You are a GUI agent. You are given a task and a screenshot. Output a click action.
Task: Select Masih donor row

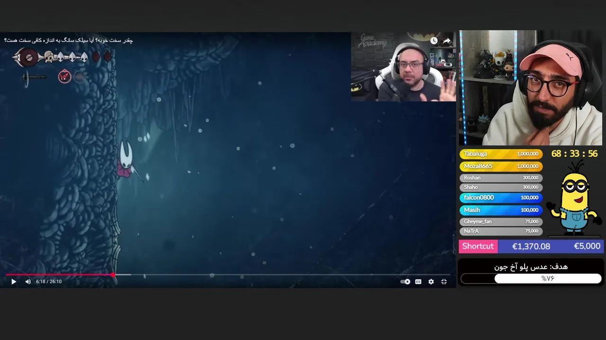(x=501, y=210)
